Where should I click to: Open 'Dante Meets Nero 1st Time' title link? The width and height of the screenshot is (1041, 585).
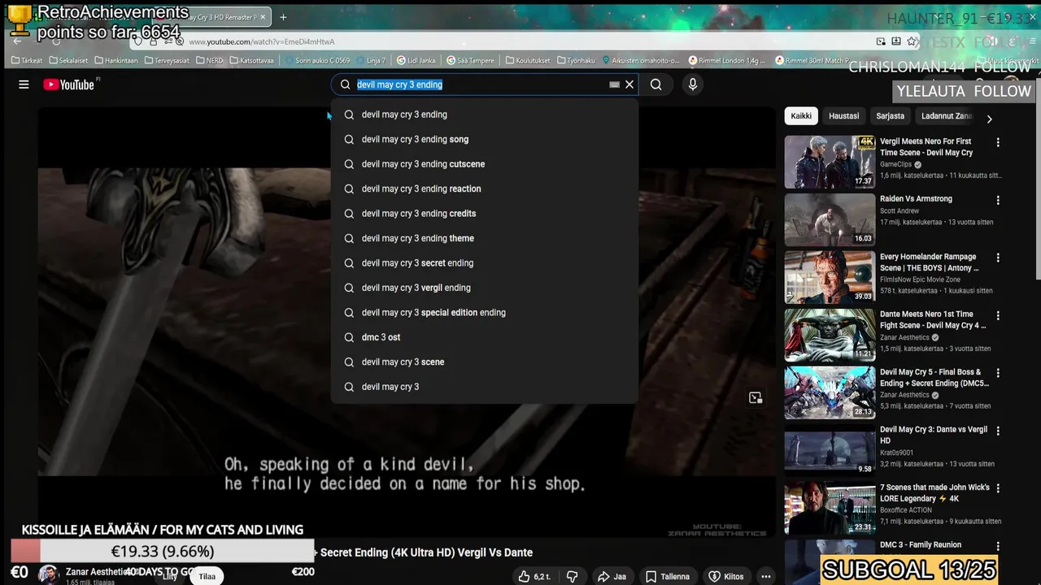[933, 320]
